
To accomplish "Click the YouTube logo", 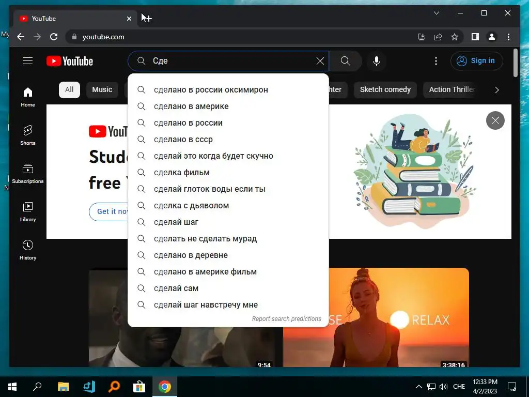I will click(70, 61).
